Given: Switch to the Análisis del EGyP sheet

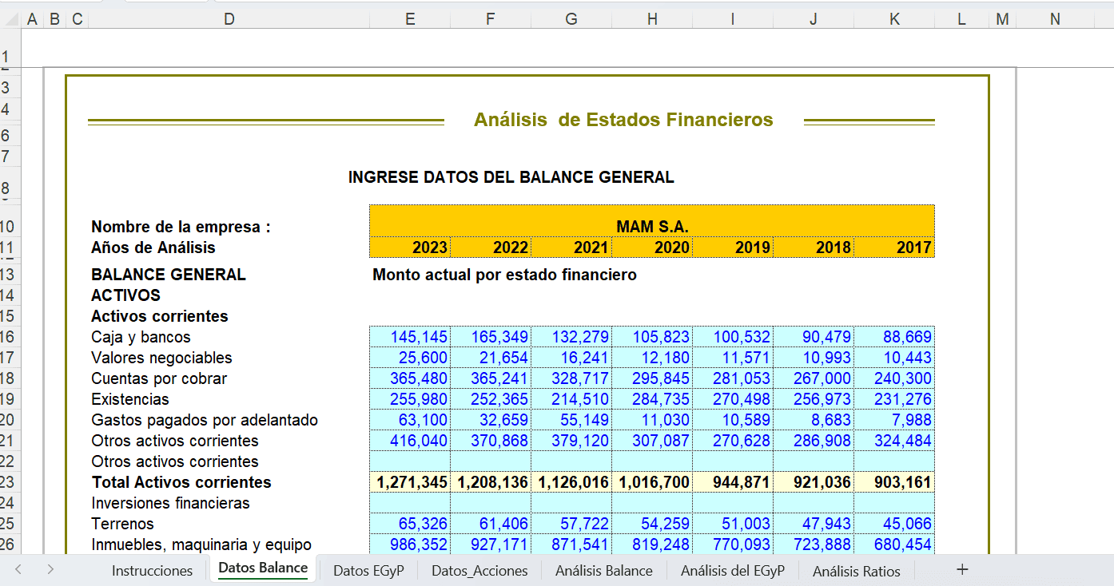Looking at the screenshot, I should click(x=731, y=570).
